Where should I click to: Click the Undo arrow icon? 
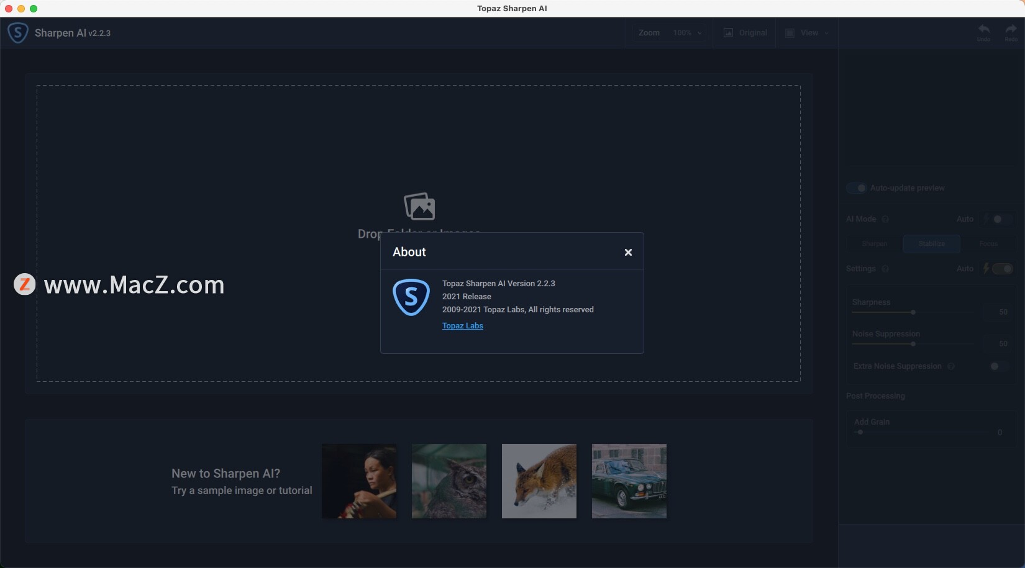tap(983, 30)
